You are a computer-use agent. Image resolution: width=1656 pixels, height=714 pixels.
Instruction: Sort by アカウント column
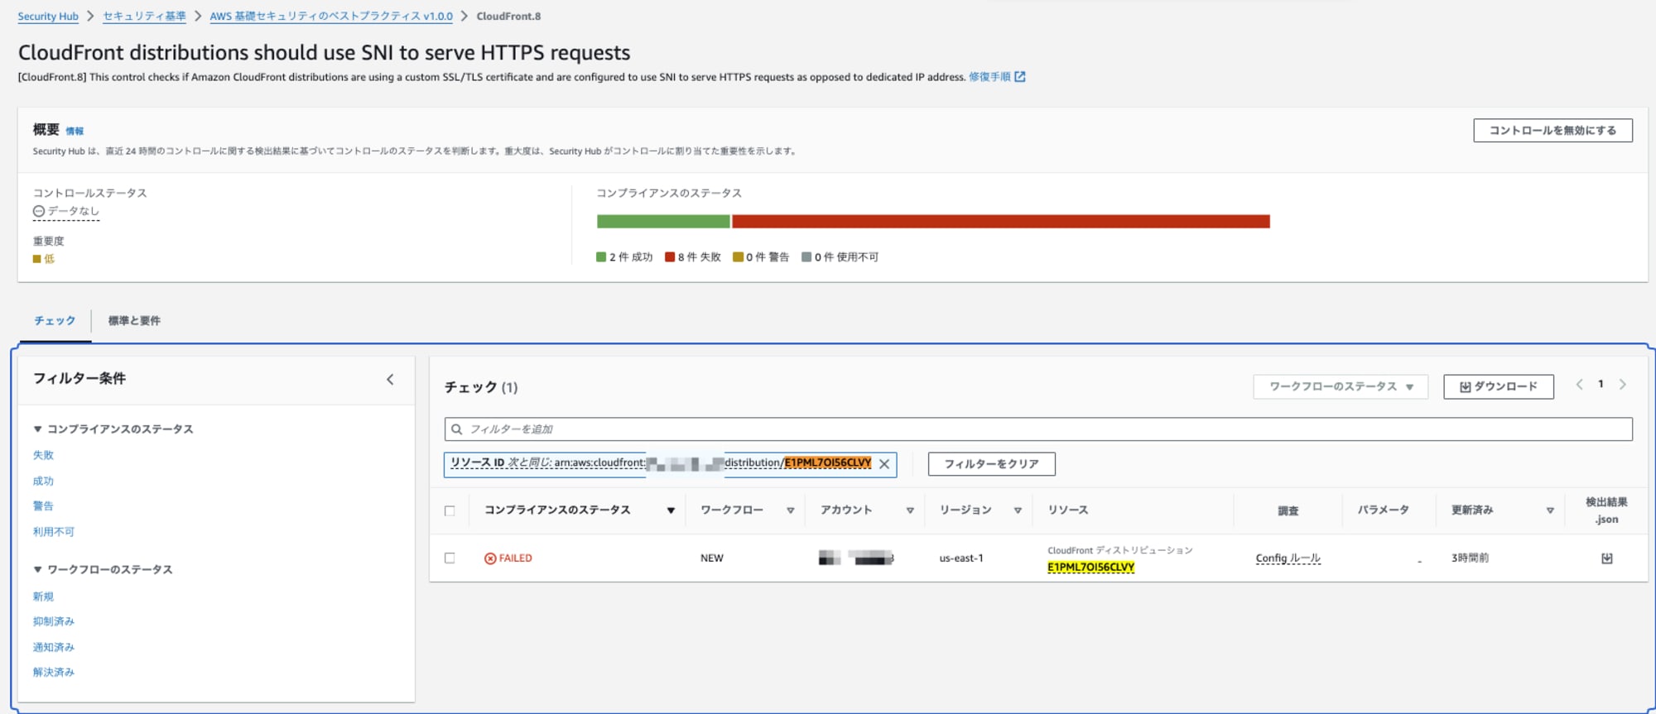click(x=909, y=510)
